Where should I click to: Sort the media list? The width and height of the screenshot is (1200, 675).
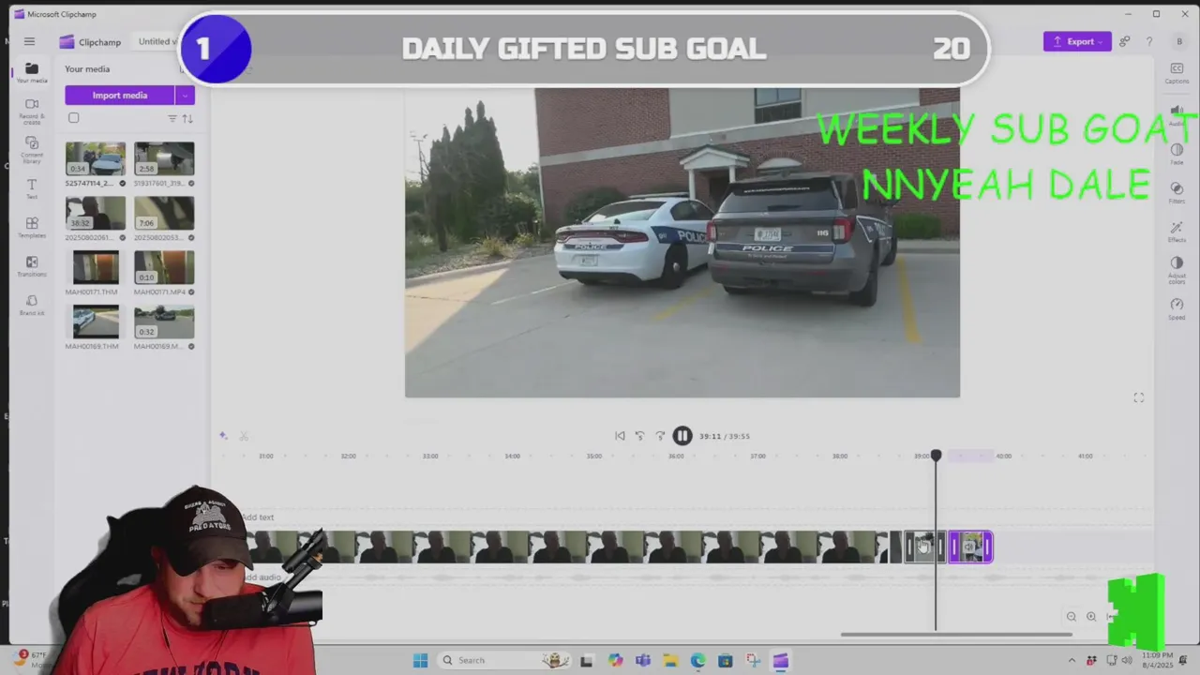pyautogui.click(x=187, y=118)
